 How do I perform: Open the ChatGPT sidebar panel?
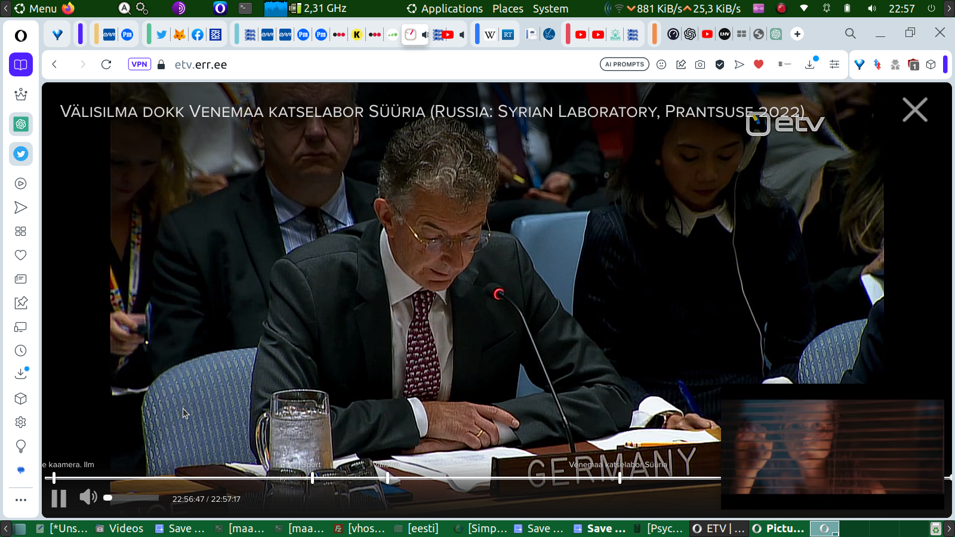pyautogui.click(x=21, y=124)
